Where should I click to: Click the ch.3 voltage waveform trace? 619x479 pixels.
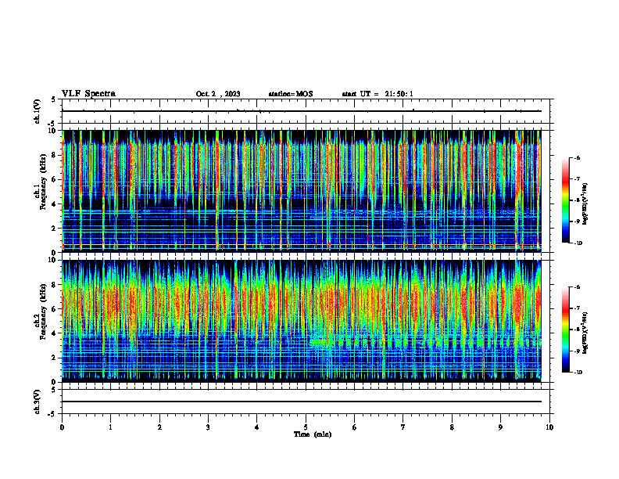pos(302,402)
